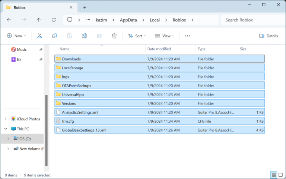
Task: Click the 9 items selected status text
Action: 37,175
